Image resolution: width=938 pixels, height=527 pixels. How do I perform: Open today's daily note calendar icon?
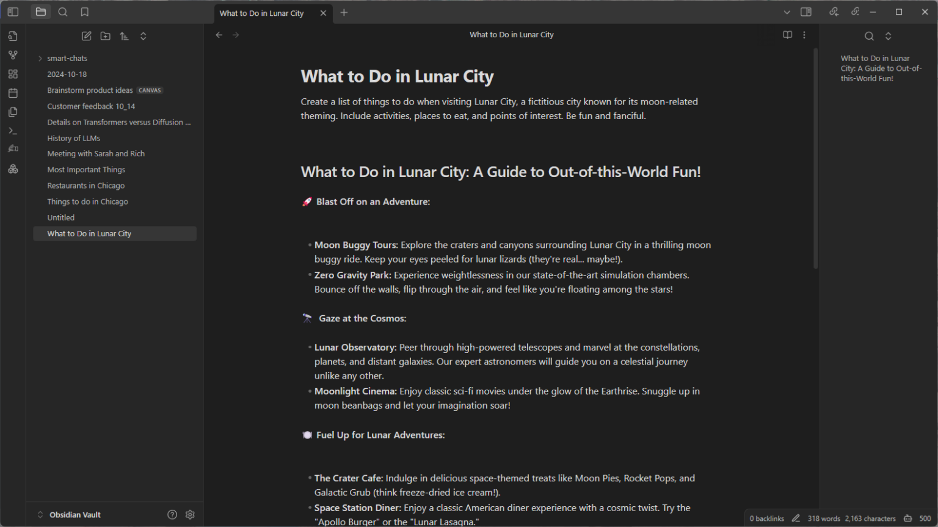[13, 93]
